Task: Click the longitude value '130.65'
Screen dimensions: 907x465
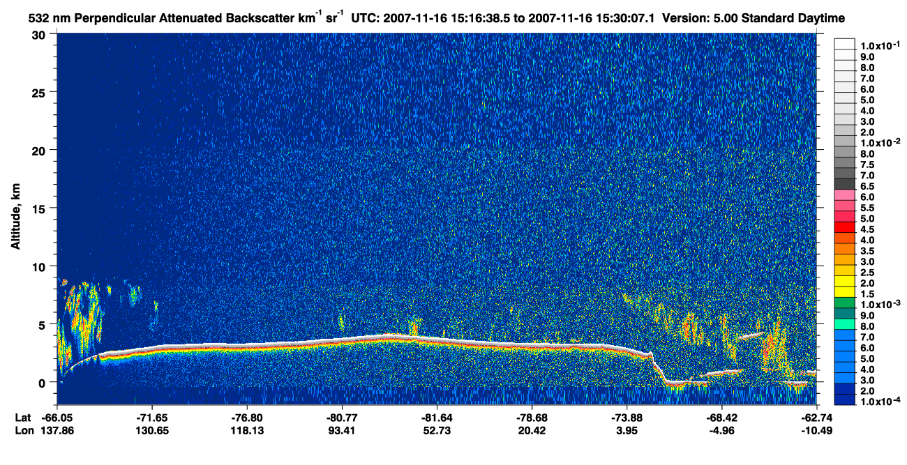Action: (x=152, y=430)
